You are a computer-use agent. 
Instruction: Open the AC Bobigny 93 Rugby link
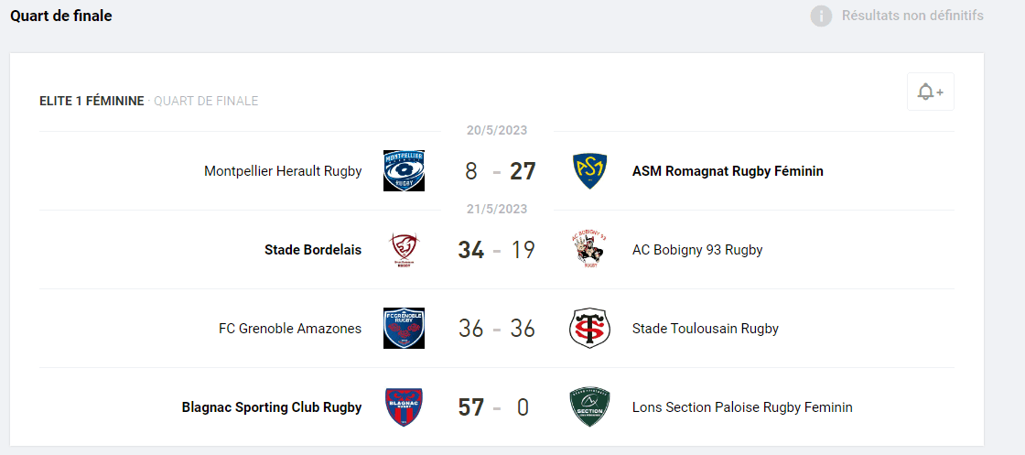697,250
